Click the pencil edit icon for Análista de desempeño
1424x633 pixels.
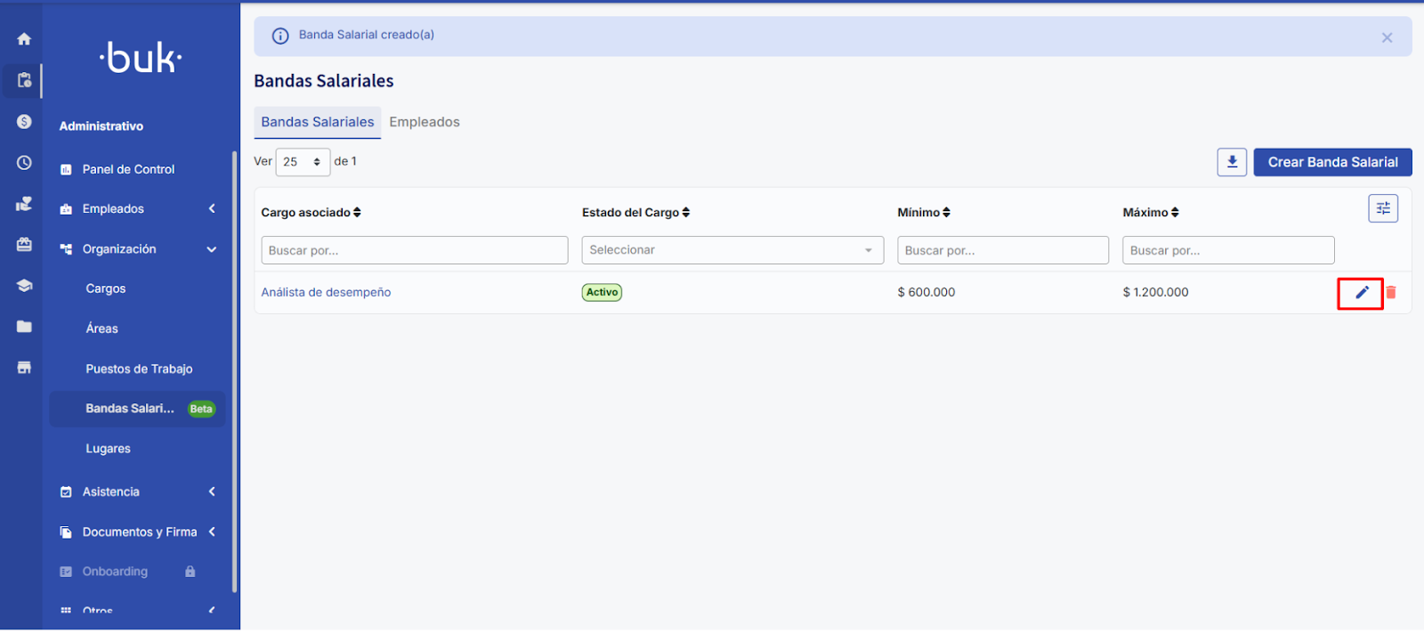click(1362, 293)
